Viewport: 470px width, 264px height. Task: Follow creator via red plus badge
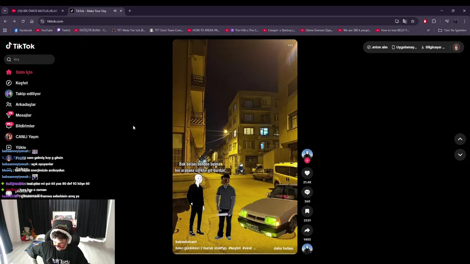[x=307, y=160]
